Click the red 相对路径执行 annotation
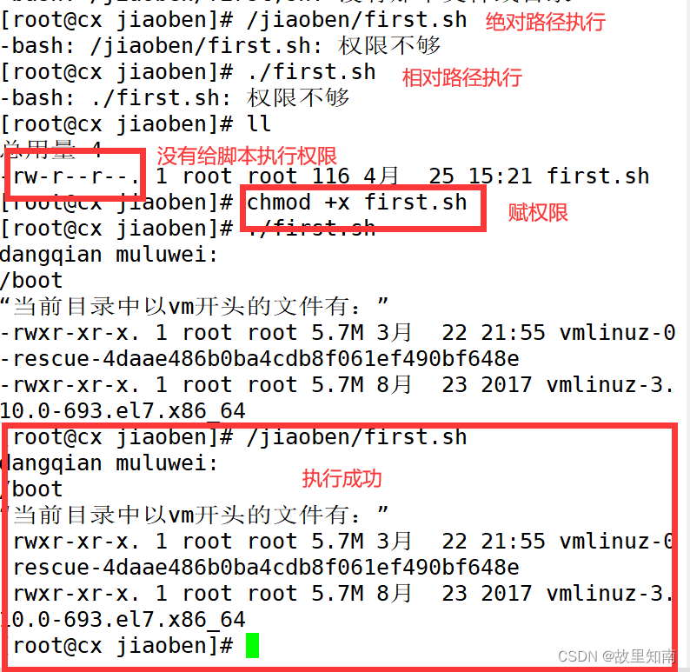Image resolution: width=690 pixels, height=672 pixels. (x=462, y=77)
